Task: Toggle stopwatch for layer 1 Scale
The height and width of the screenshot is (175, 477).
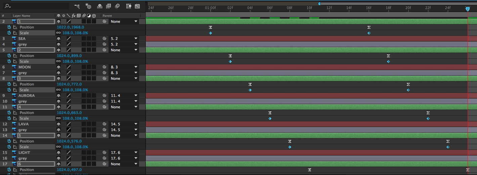Action: (x=9, y=33)
